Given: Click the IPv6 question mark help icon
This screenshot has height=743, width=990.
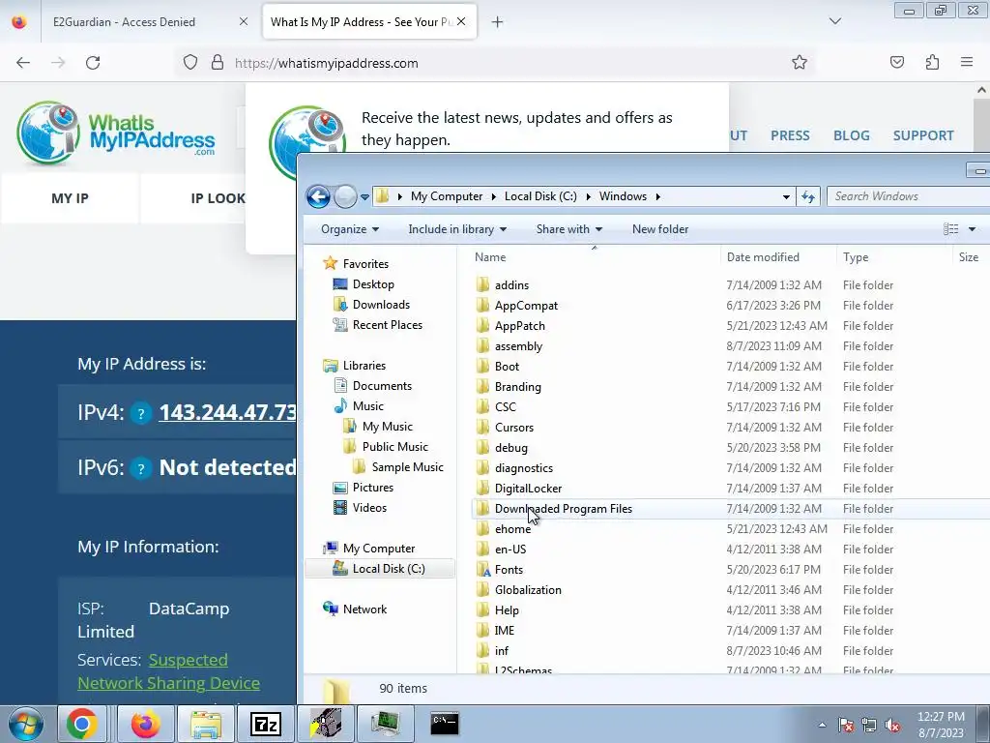Looking at the screenshot, I should coord(141,469).
